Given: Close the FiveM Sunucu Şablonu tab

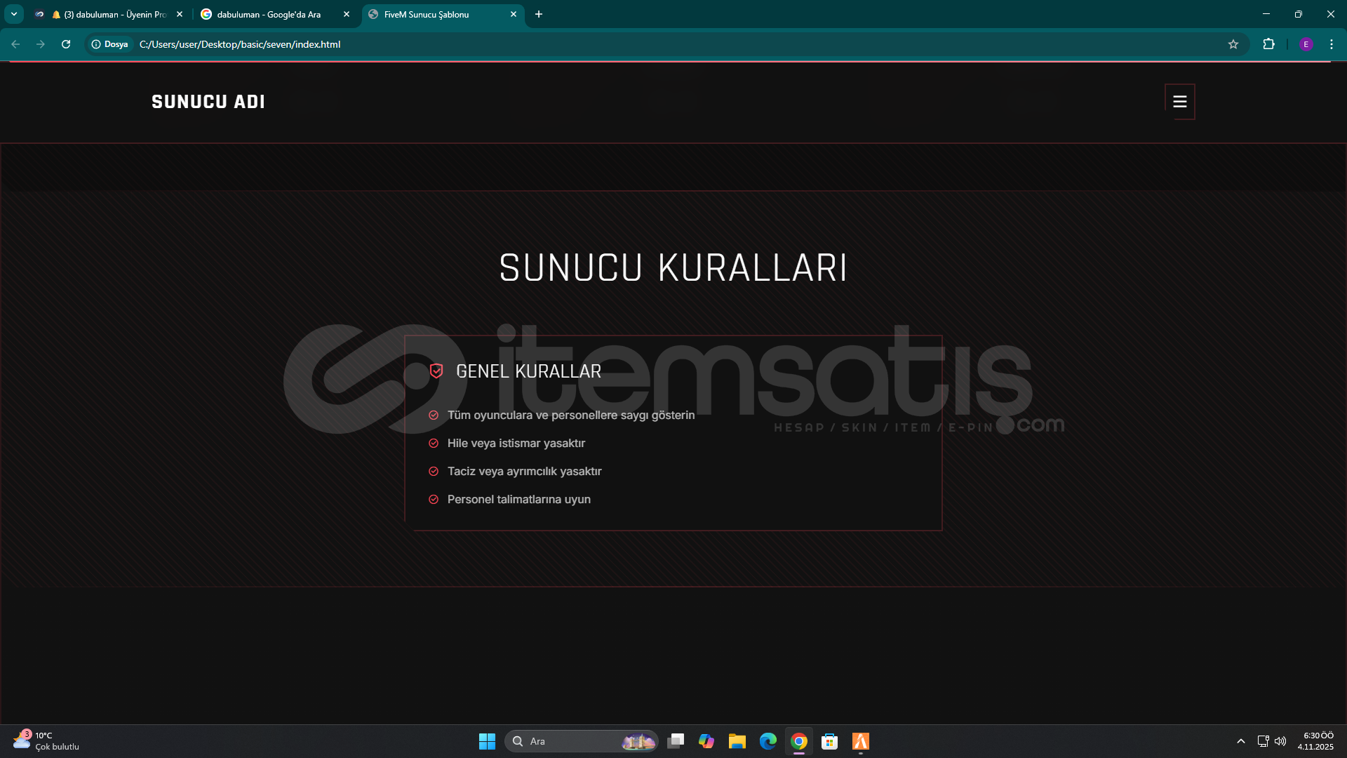Looking at the screenshot, I should tap(514, 14).
